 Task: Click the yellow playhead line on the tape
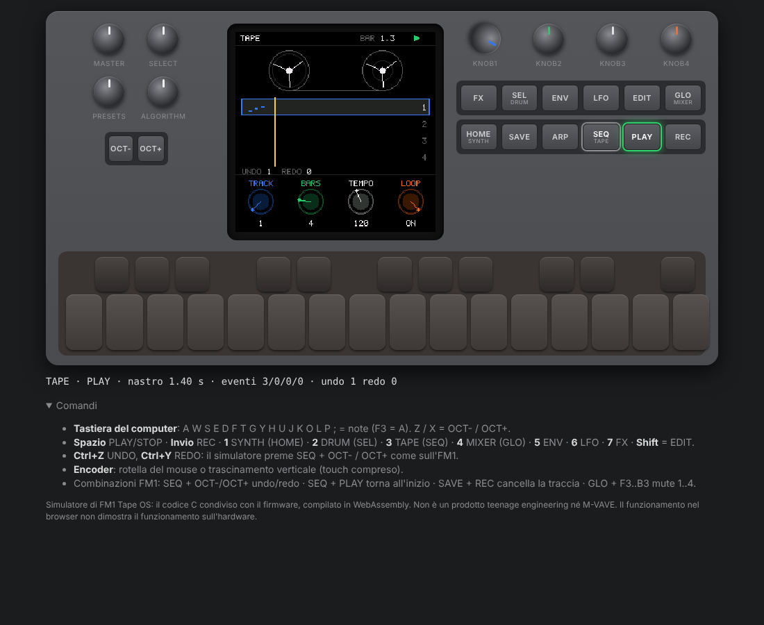pyautogui.click(x=275, y=132)
